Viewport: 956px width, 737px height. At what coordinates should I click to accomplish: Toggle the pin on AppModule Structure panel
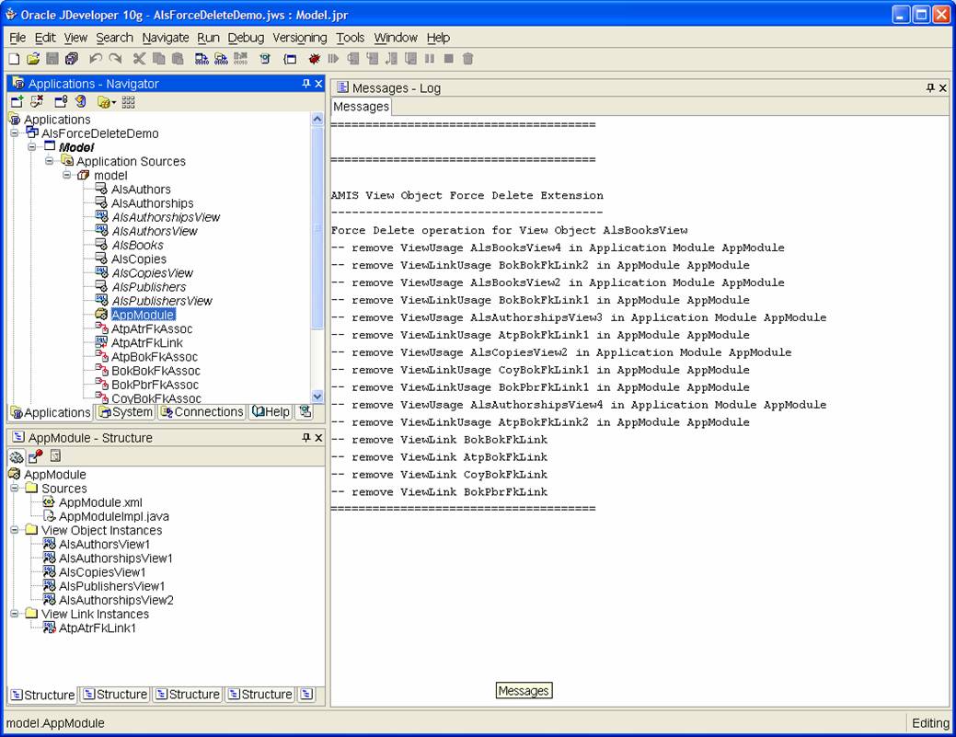tap(306, 438)
